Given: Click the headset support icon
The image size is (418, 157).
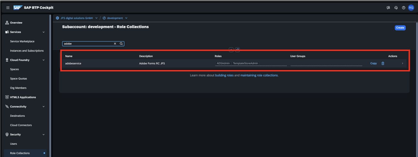Looking at the screenshot, I should 396,8.
